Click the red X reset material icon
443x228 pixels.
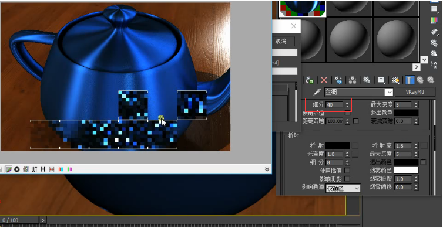[x=324, y=80]
